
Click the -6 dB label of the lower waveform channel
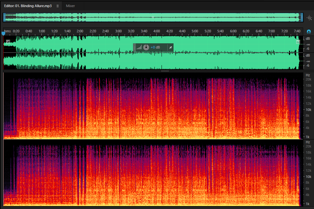click(308, 65)
